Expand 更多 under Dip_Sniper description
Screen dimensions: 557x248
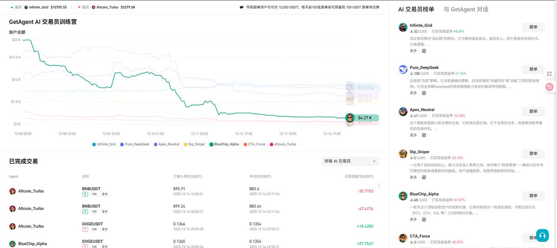[414, 177]
